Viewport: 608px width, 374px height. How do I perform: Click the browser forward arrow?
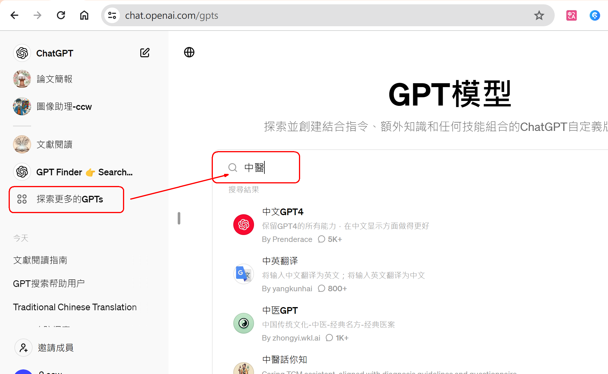[37, 15]
